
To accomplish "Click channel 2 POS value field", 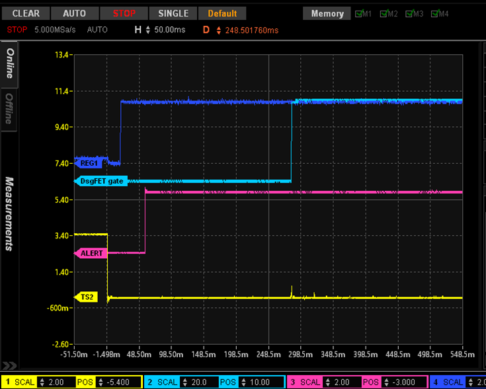I will click(x=261, y=382).
